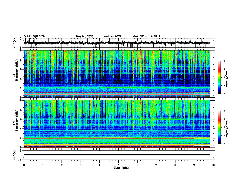Click the "-3" label on ch.1 color bar

tap(224, 61)
